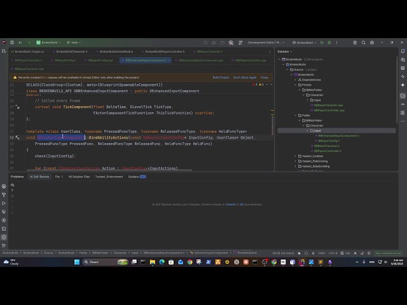The height and width of the screenshot is (305, 407).
Task: Click Build Project in the notification bar
Action: tap(221, 78)
